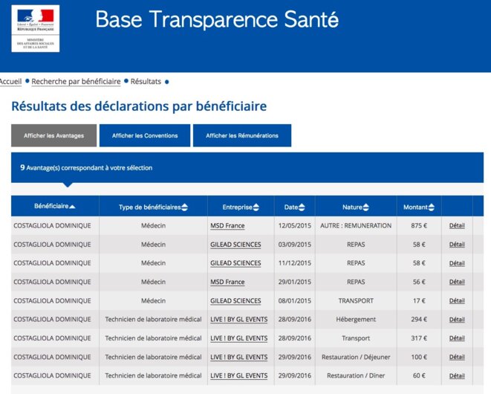Open Détail for the 17 € TRANSPORT row

tap(457, 300)
